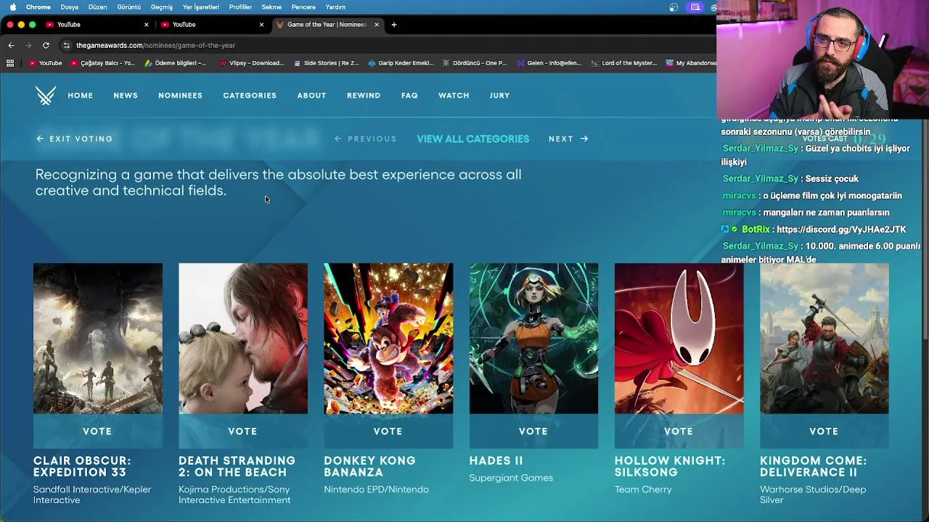
Task: Click the Donkey Kong Bananza cover art
Action: click(x=388, y=339)
